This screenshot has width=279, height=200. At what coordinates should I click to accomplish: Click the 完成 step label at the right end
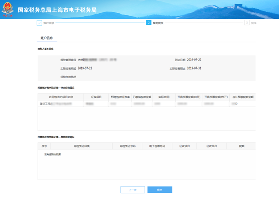(254, 23)
